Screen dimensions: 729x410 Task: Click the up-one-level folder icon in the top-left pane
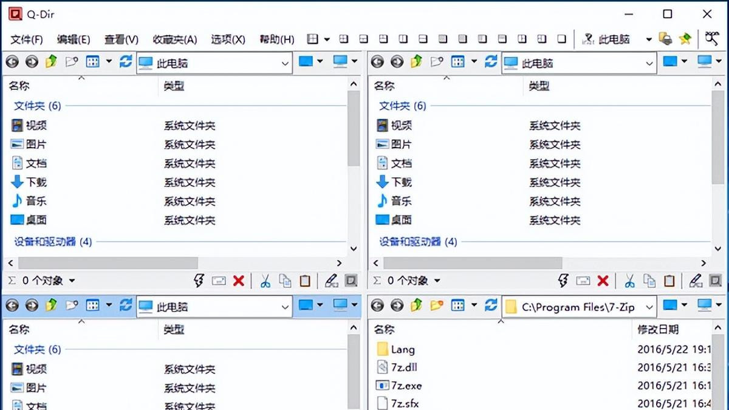[50, 61]
